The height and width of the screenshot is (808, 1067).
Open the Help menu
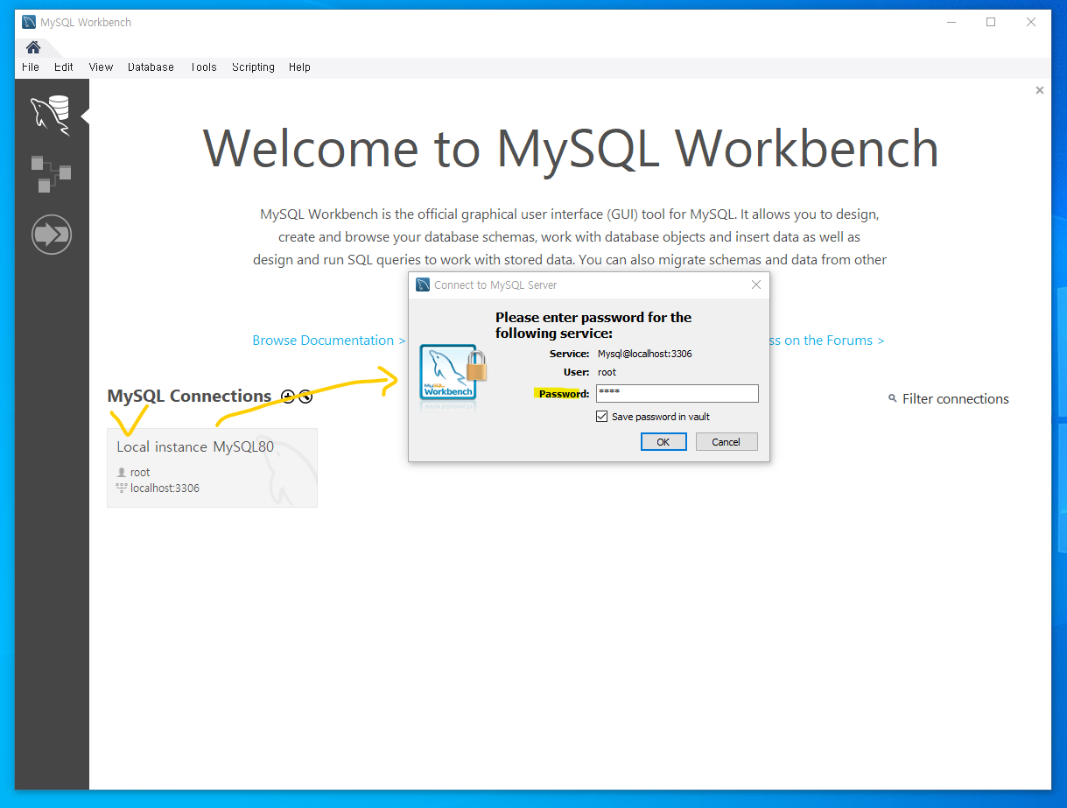(299, 67)
